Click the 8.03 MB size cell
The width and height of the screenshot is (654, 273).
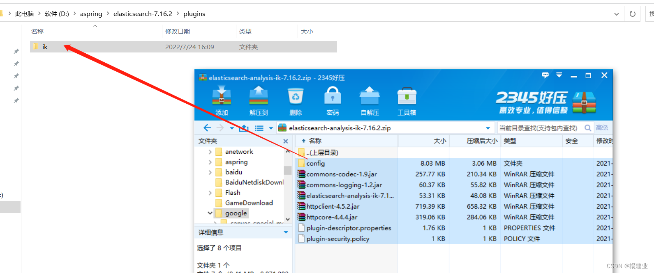pyautogui.click(x=432, y=163)
